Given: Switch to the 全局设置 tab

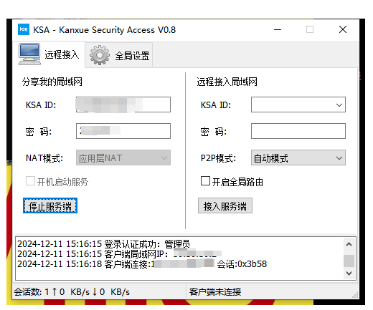Looking at the screenshot, I should click(x=119, y=55).
